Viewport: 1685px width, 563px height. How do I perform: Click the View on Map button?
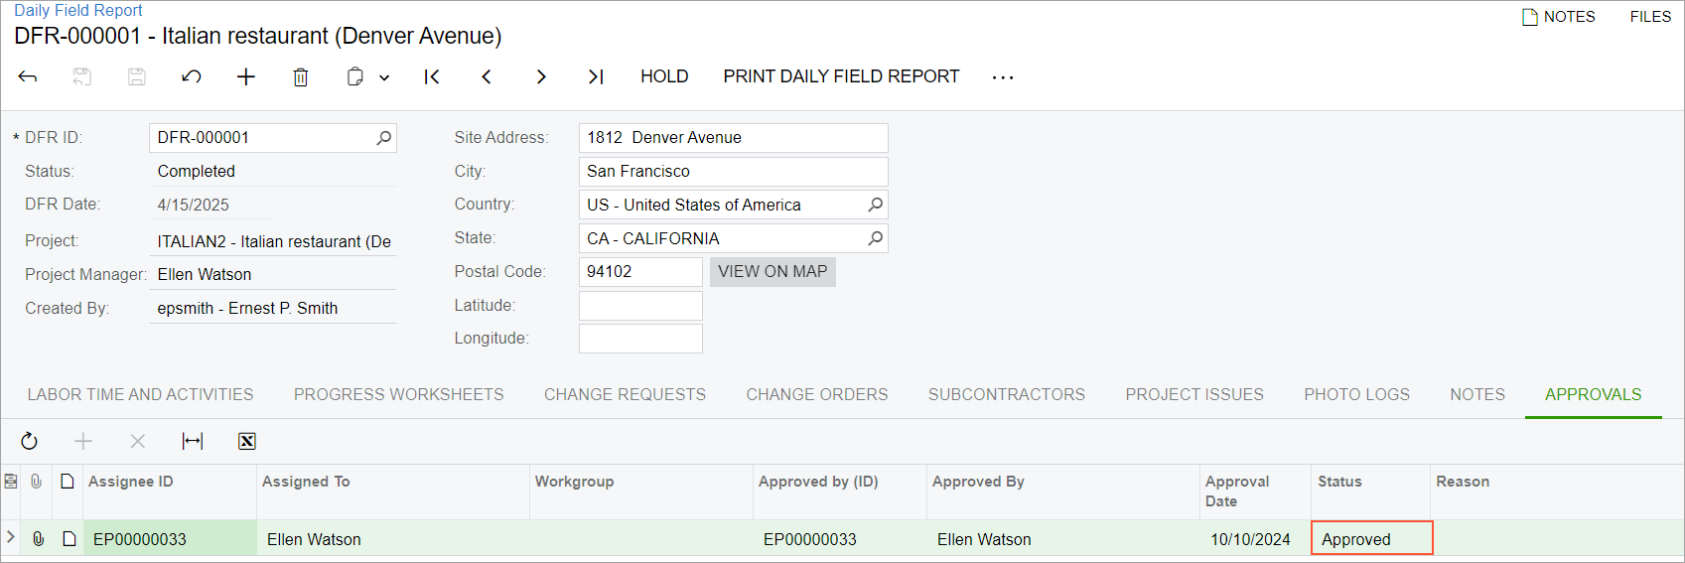coord(772,272)
